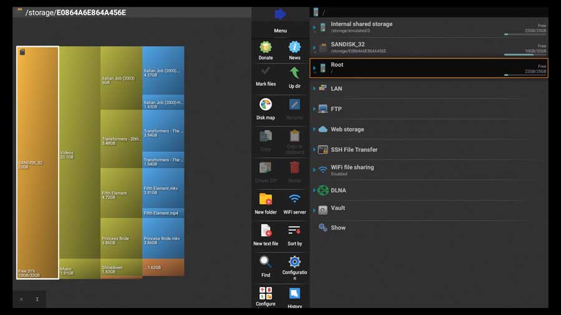Select Fifth Element 4.72GB folder block
This screenshot has height=315, width=561.
[121, 193]
